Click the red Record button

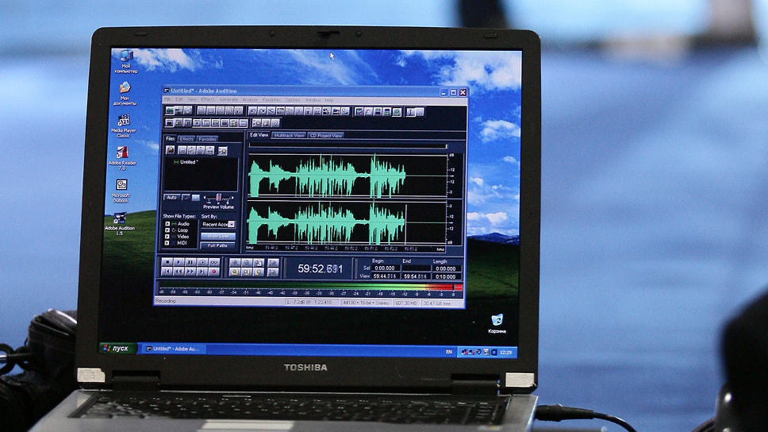tap(214, 271)
